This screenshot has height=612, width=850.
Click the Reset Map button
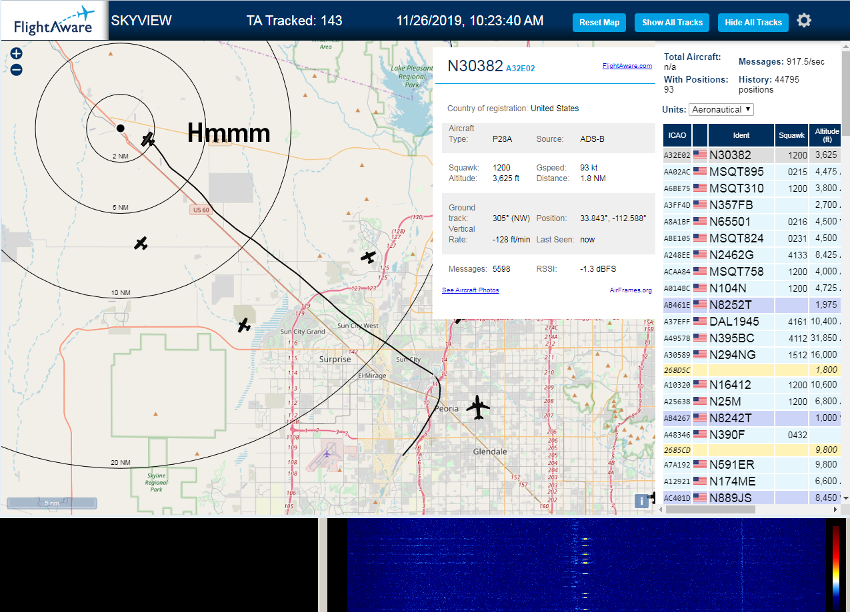pos(599,23)
